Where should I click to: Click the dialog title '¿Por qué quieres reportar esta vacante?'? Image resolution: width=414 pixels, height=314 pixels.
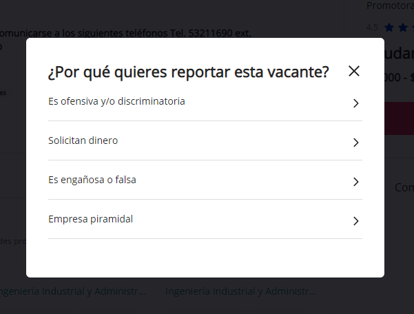[x=188, y=72]
